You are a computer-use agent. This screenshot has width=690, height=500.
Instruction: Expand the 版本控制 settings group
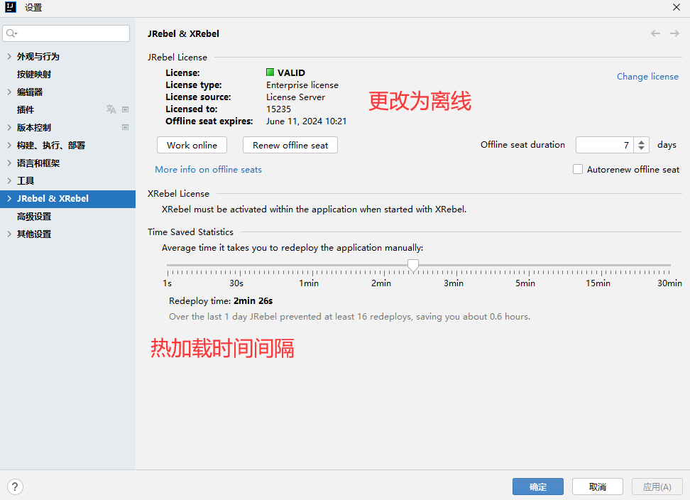coord(9,127)
